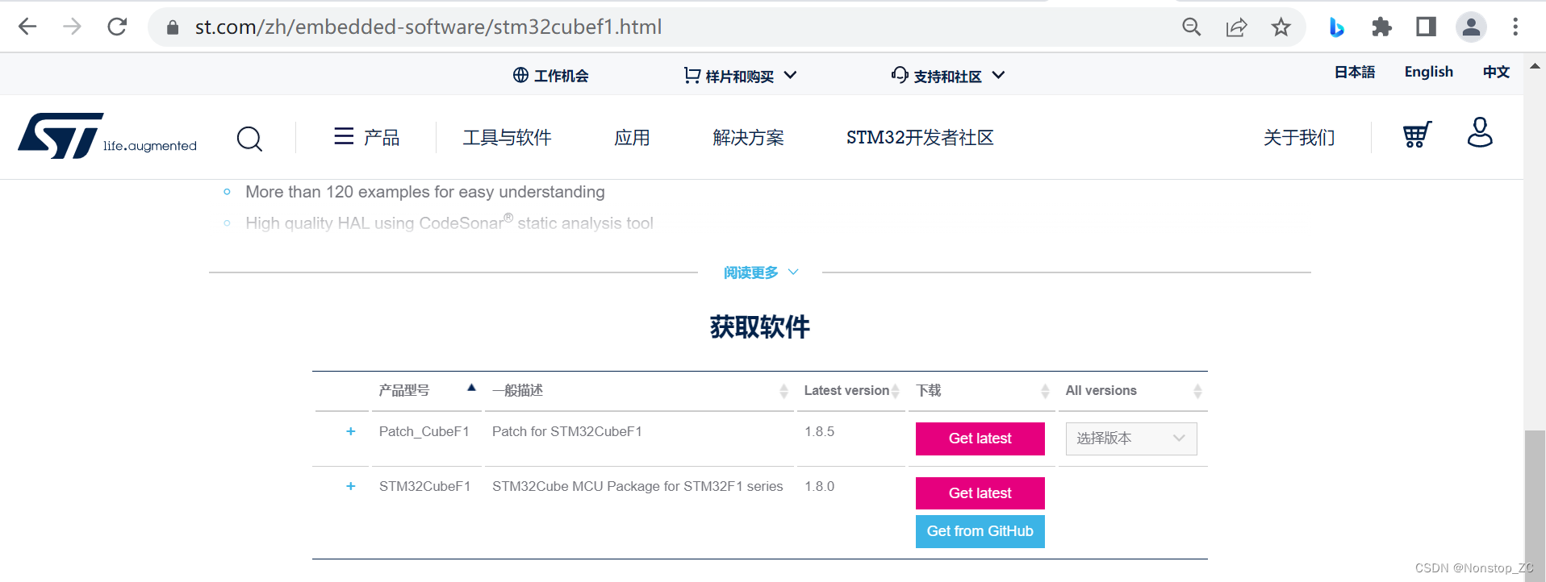Get latest for Patch_CubeF1
The image size is (1546, 582).
pyautogui.click(x=980, y=439)
